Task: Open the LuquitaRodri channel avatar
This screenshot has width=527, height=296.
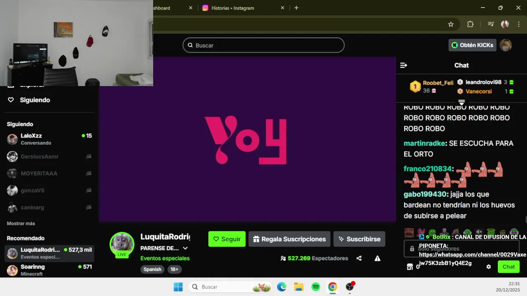Action: point(122,244)
